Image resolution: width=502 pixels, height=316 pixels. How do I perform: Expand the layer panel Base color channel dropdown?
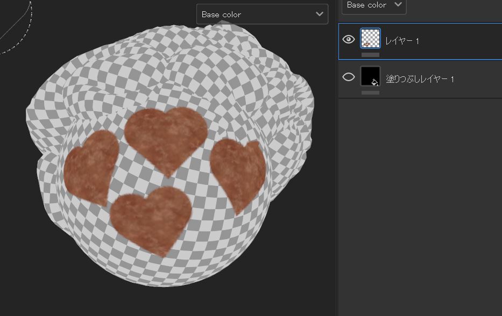pyautogui.click(x=374, y=5)
